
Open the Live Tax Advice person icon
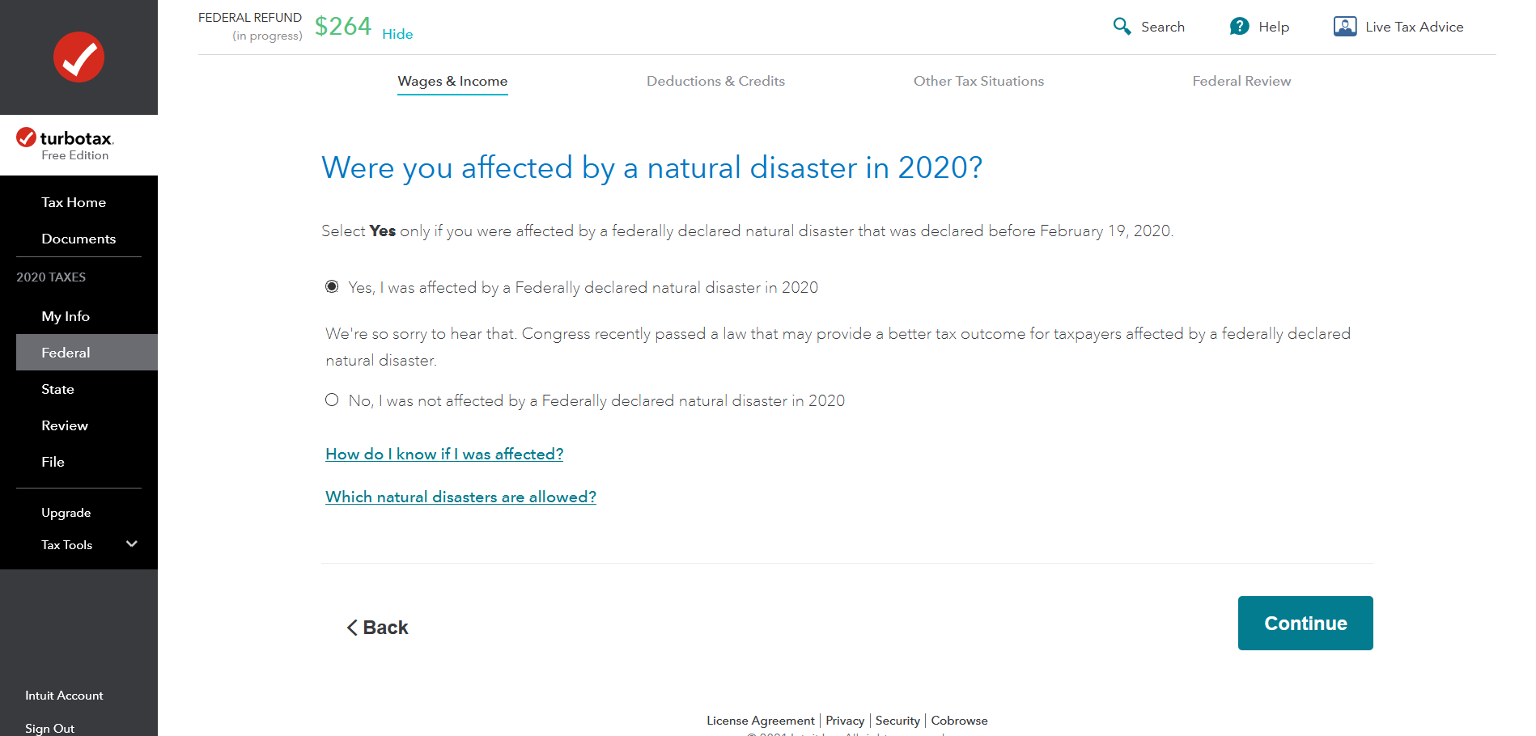[x=1344, y=27]
